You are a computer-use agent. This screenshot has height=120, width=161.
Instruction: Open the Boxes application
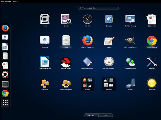tap(44, 19)
